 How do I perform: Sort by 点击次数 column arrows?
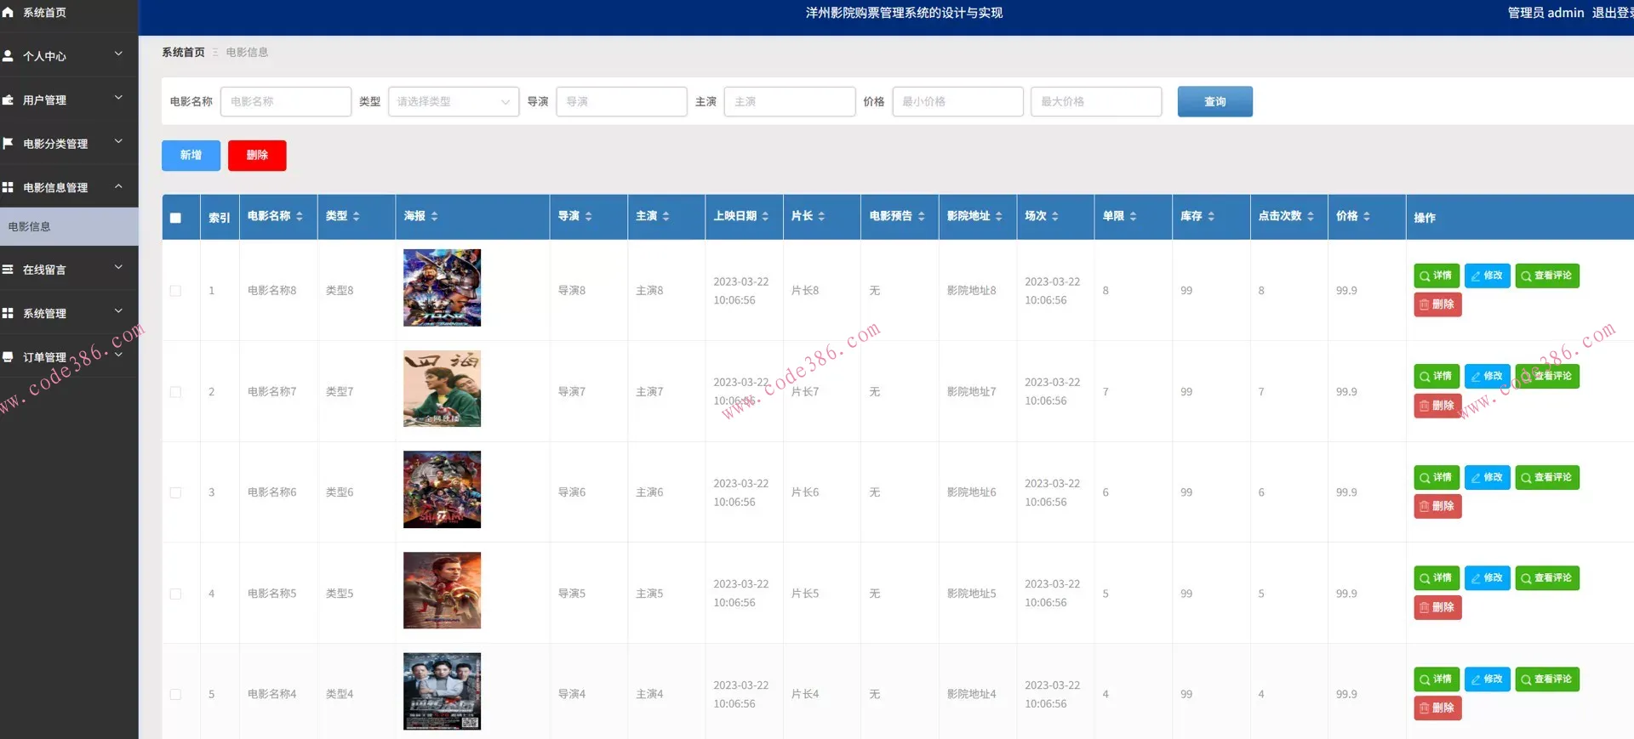[x=1311, y=217]
